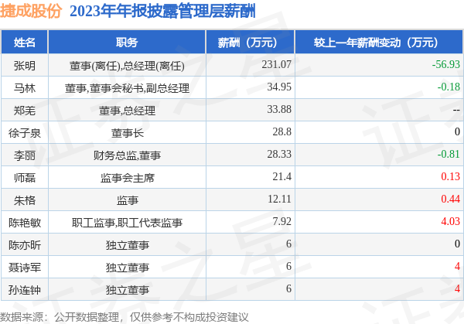464x324 pixels.
Task: Click the salary value 231.07
Action: pos(276,64)
